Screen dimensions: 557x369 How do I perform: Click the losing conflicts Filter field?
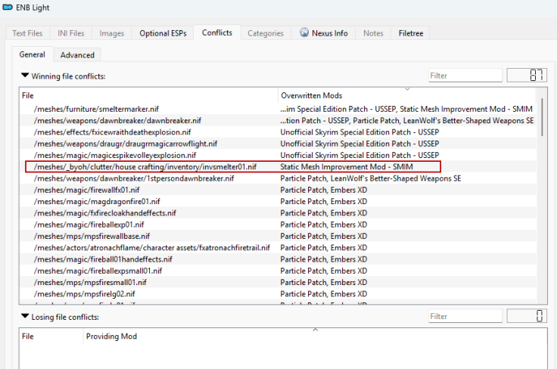(465, 316)
